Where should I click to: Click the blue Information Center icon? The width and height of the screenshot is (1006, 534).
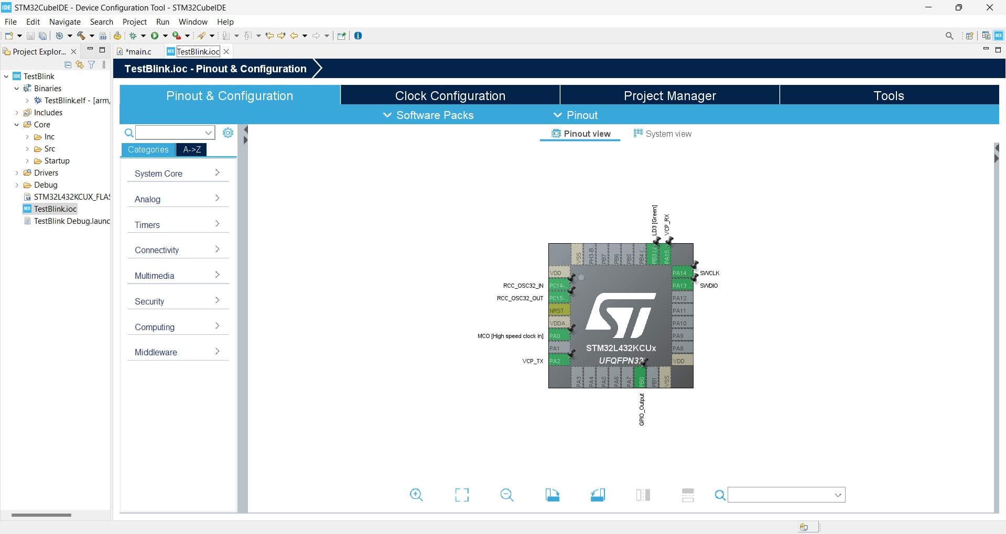358,36
